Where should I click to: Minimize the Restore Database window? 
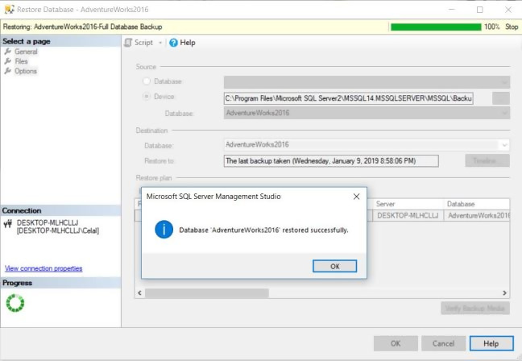(x=451, y=10)
